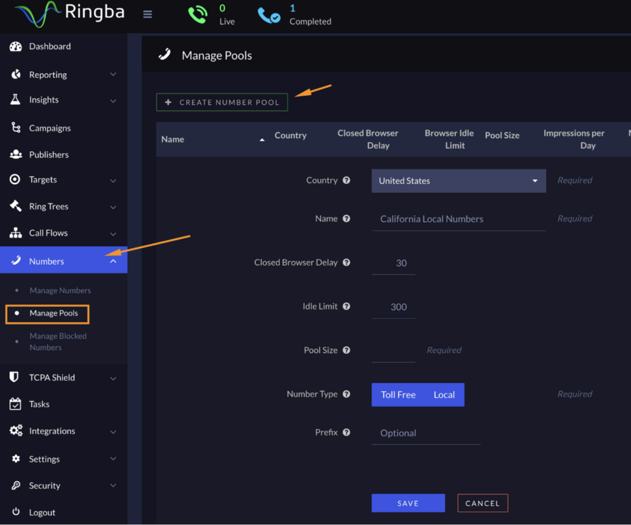Screen dimensions: 631x525
Task: Click the green live calls phone icon
Action: [198, 15]
